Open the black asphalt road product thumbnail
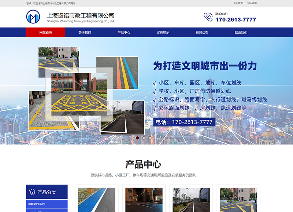 pos(191,200)
